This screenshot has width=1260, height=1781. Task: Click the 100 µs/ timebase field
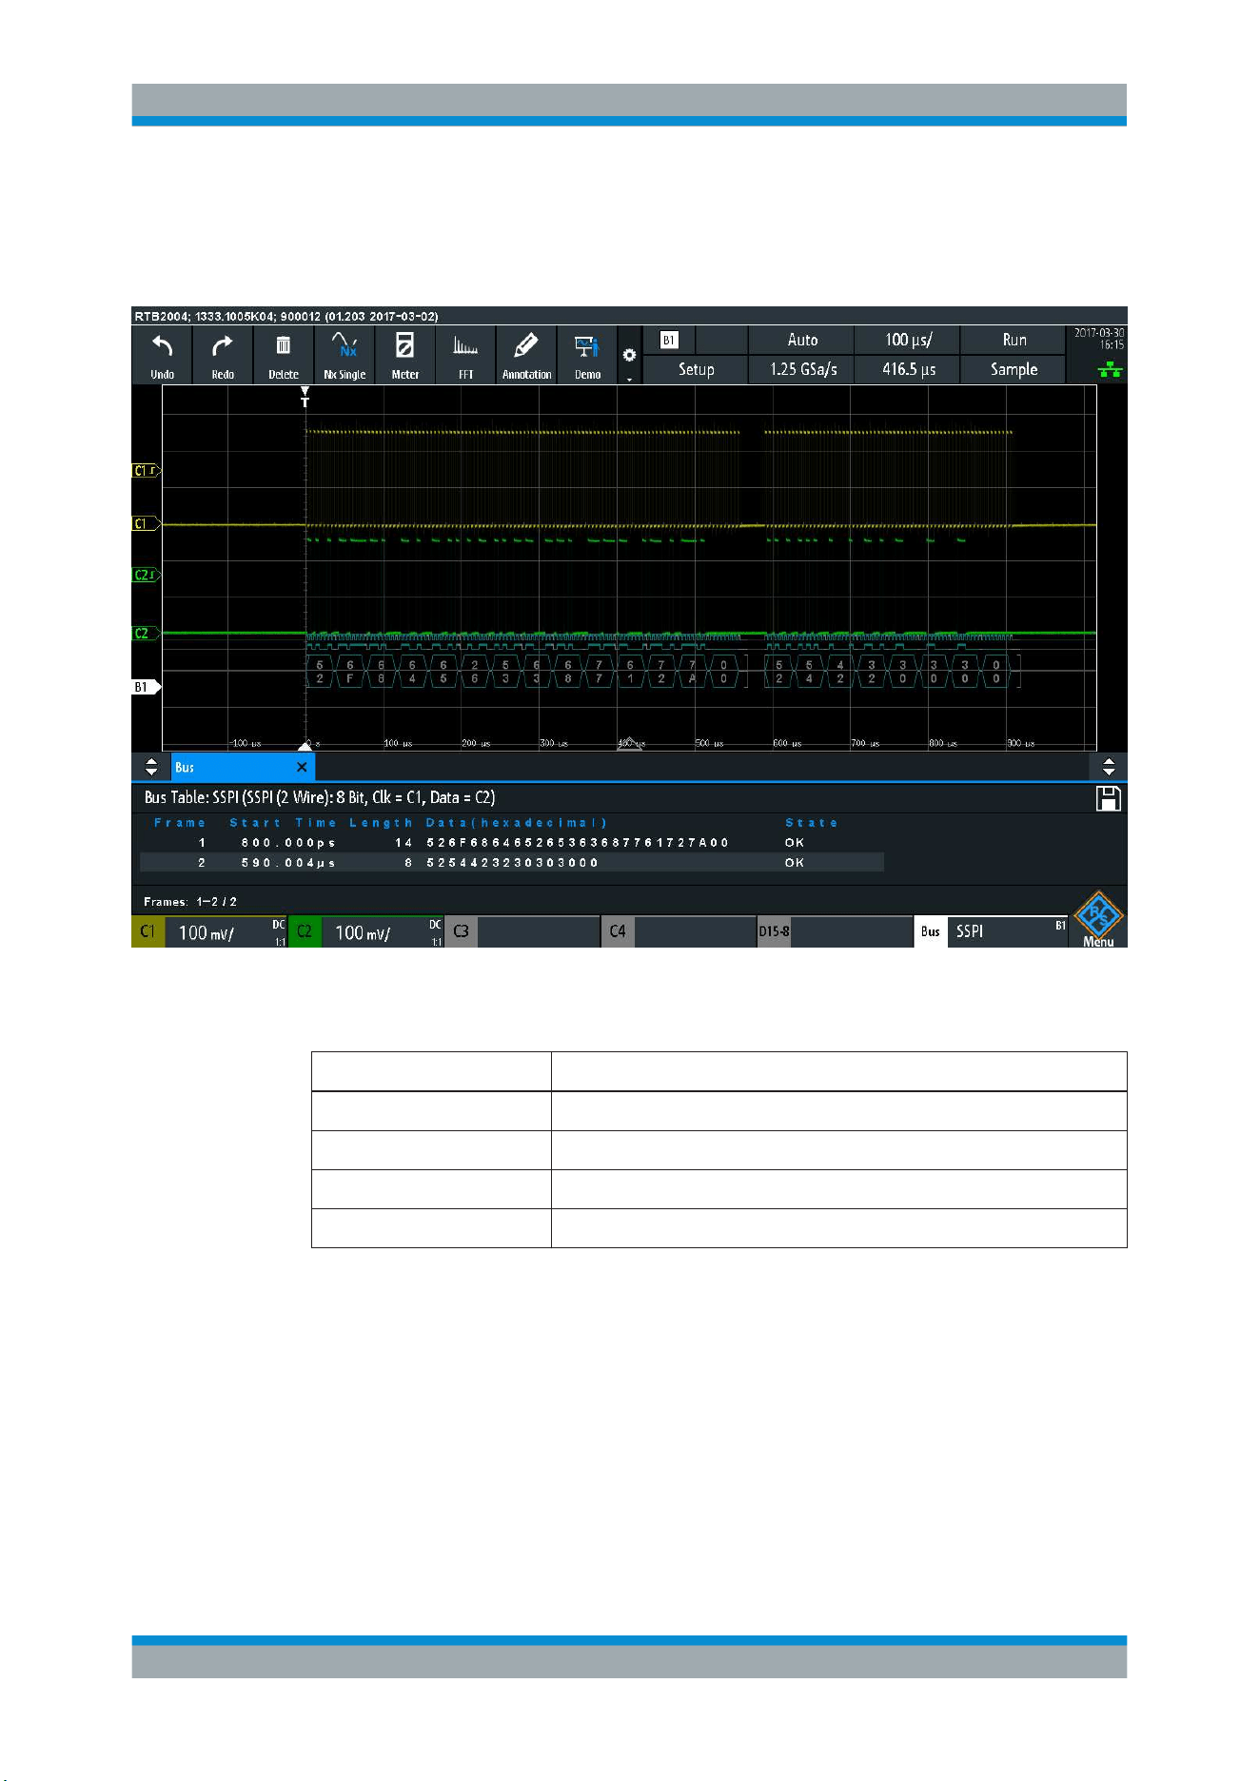pos(908,340)
